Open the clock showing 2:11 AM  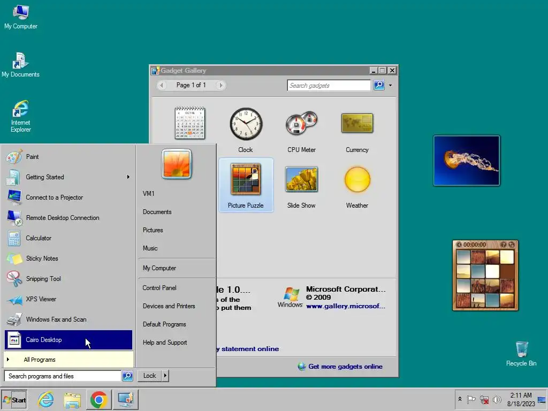tap(521, 399)
